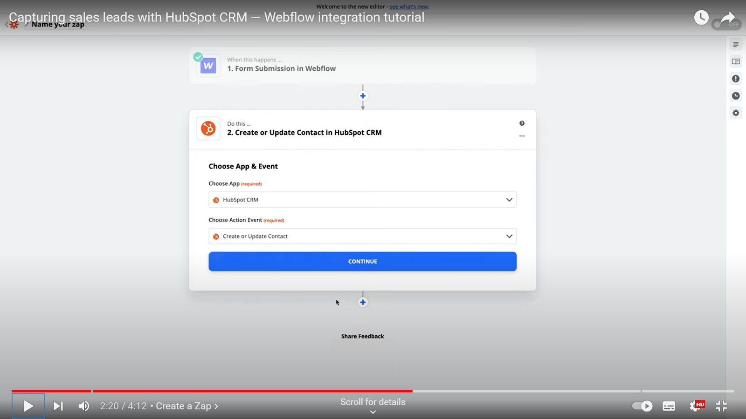Open the video title link

(216, 17)
